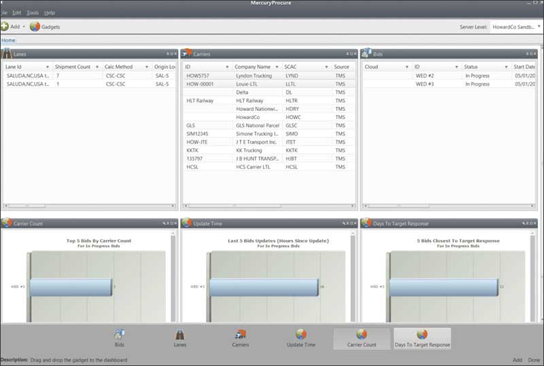Open Shipment Count column filter dropdown
Viewport: 544px width, 366px height.
coord(97,67)
